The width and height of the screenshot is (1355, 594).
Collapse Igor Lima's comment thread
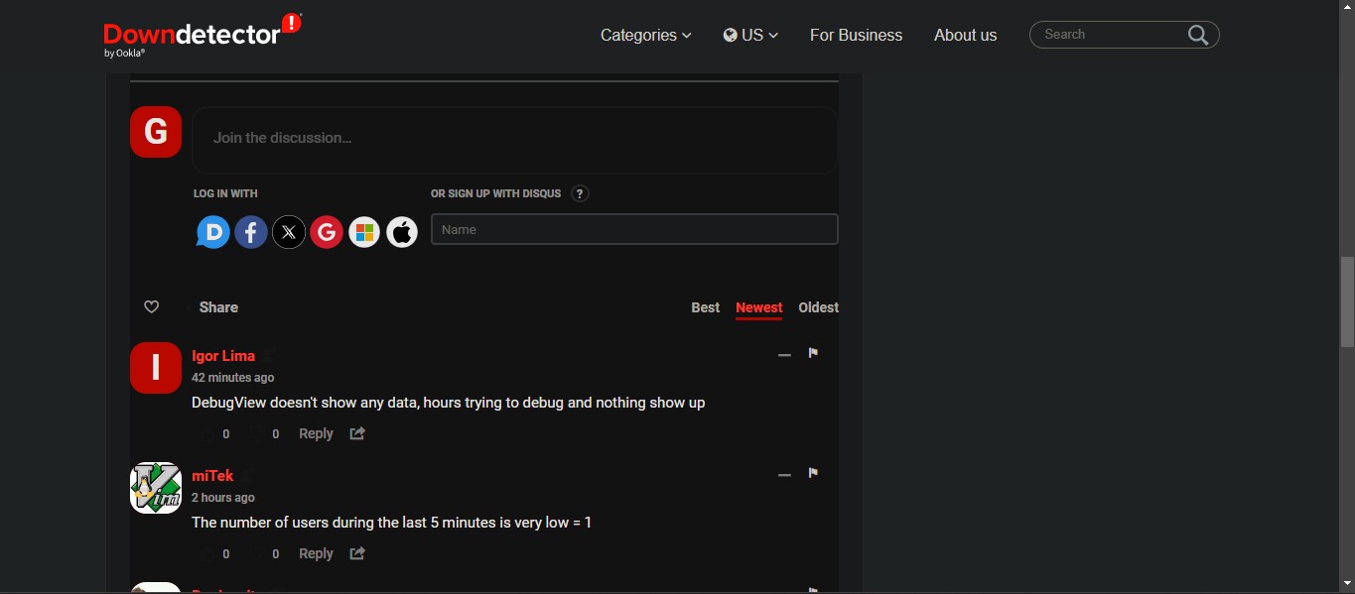784,354
